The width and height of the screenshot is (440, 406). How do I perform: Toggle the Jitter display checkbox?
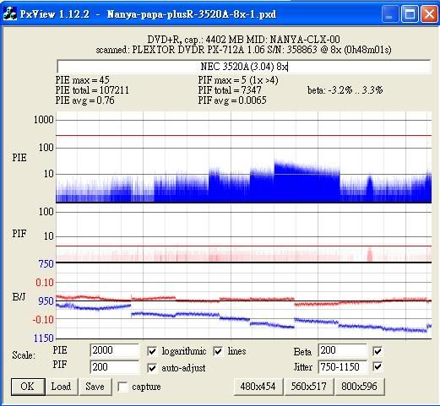tap(378, 366)
